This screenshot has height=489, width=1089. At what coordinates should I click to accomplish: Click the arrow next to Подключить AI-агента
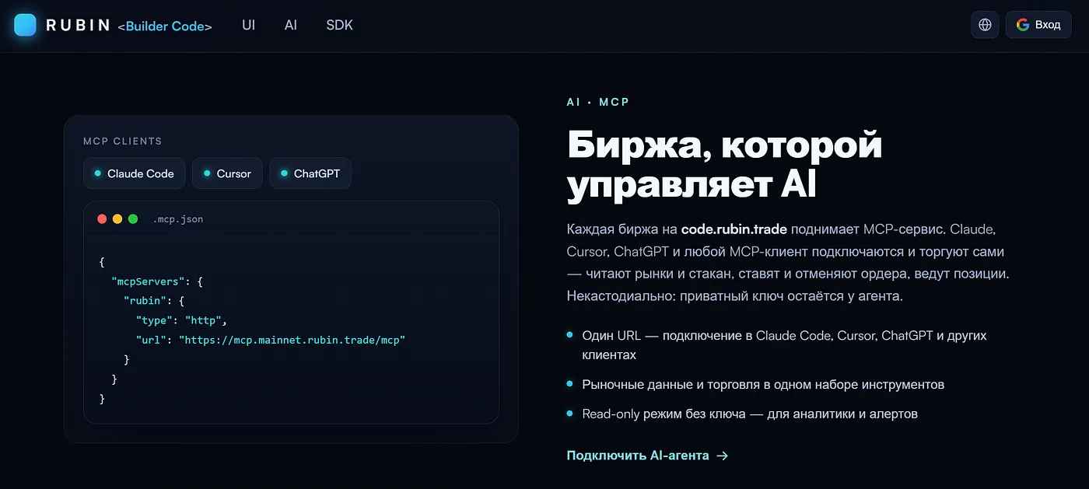[x=722, y=456]
